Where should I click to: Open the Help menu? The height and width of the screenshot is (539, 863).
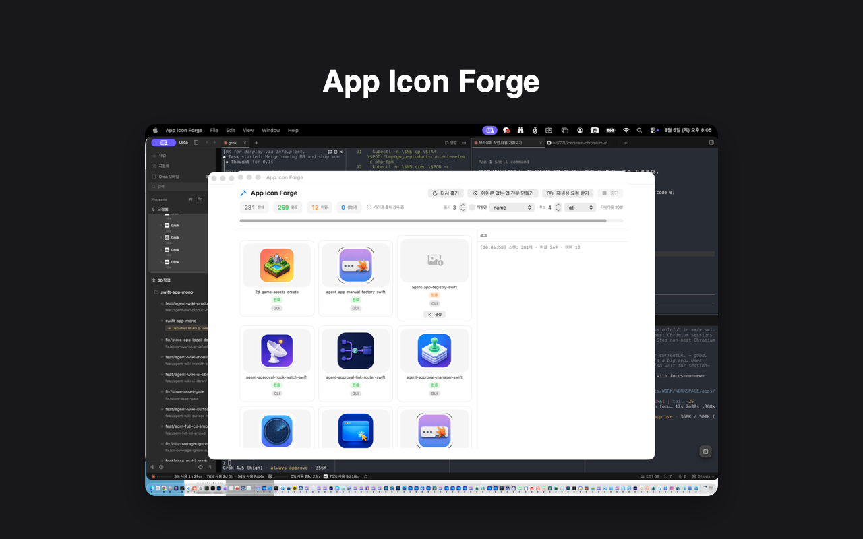293,131
